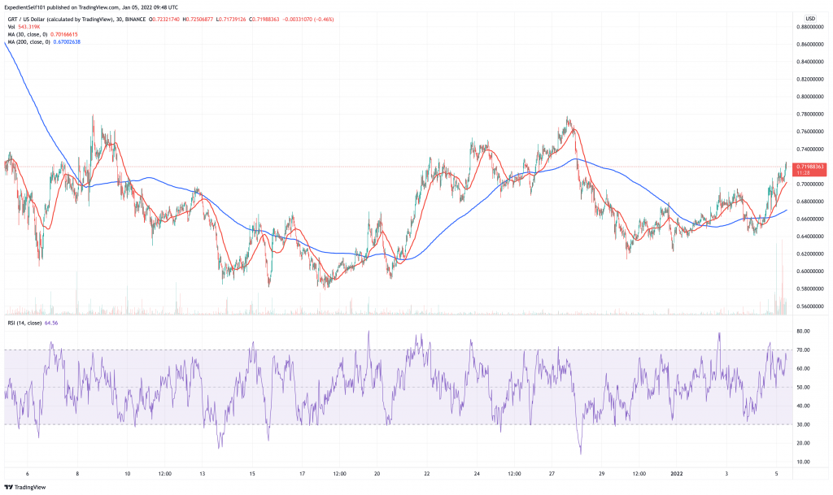Click the publisher line mentioning ExpedientSelf101
833x495 pixels.
click(91, 7)
